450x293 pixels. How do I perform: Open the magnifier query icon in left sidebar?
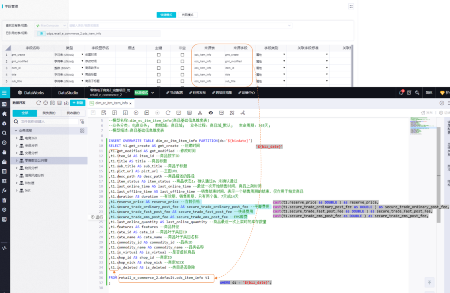click(x=4, y=133)
